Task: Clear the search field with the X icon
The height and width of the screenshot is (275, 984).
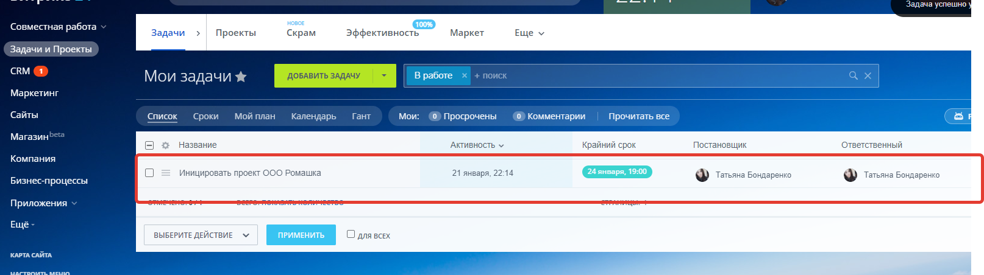Action: point(868,75)
